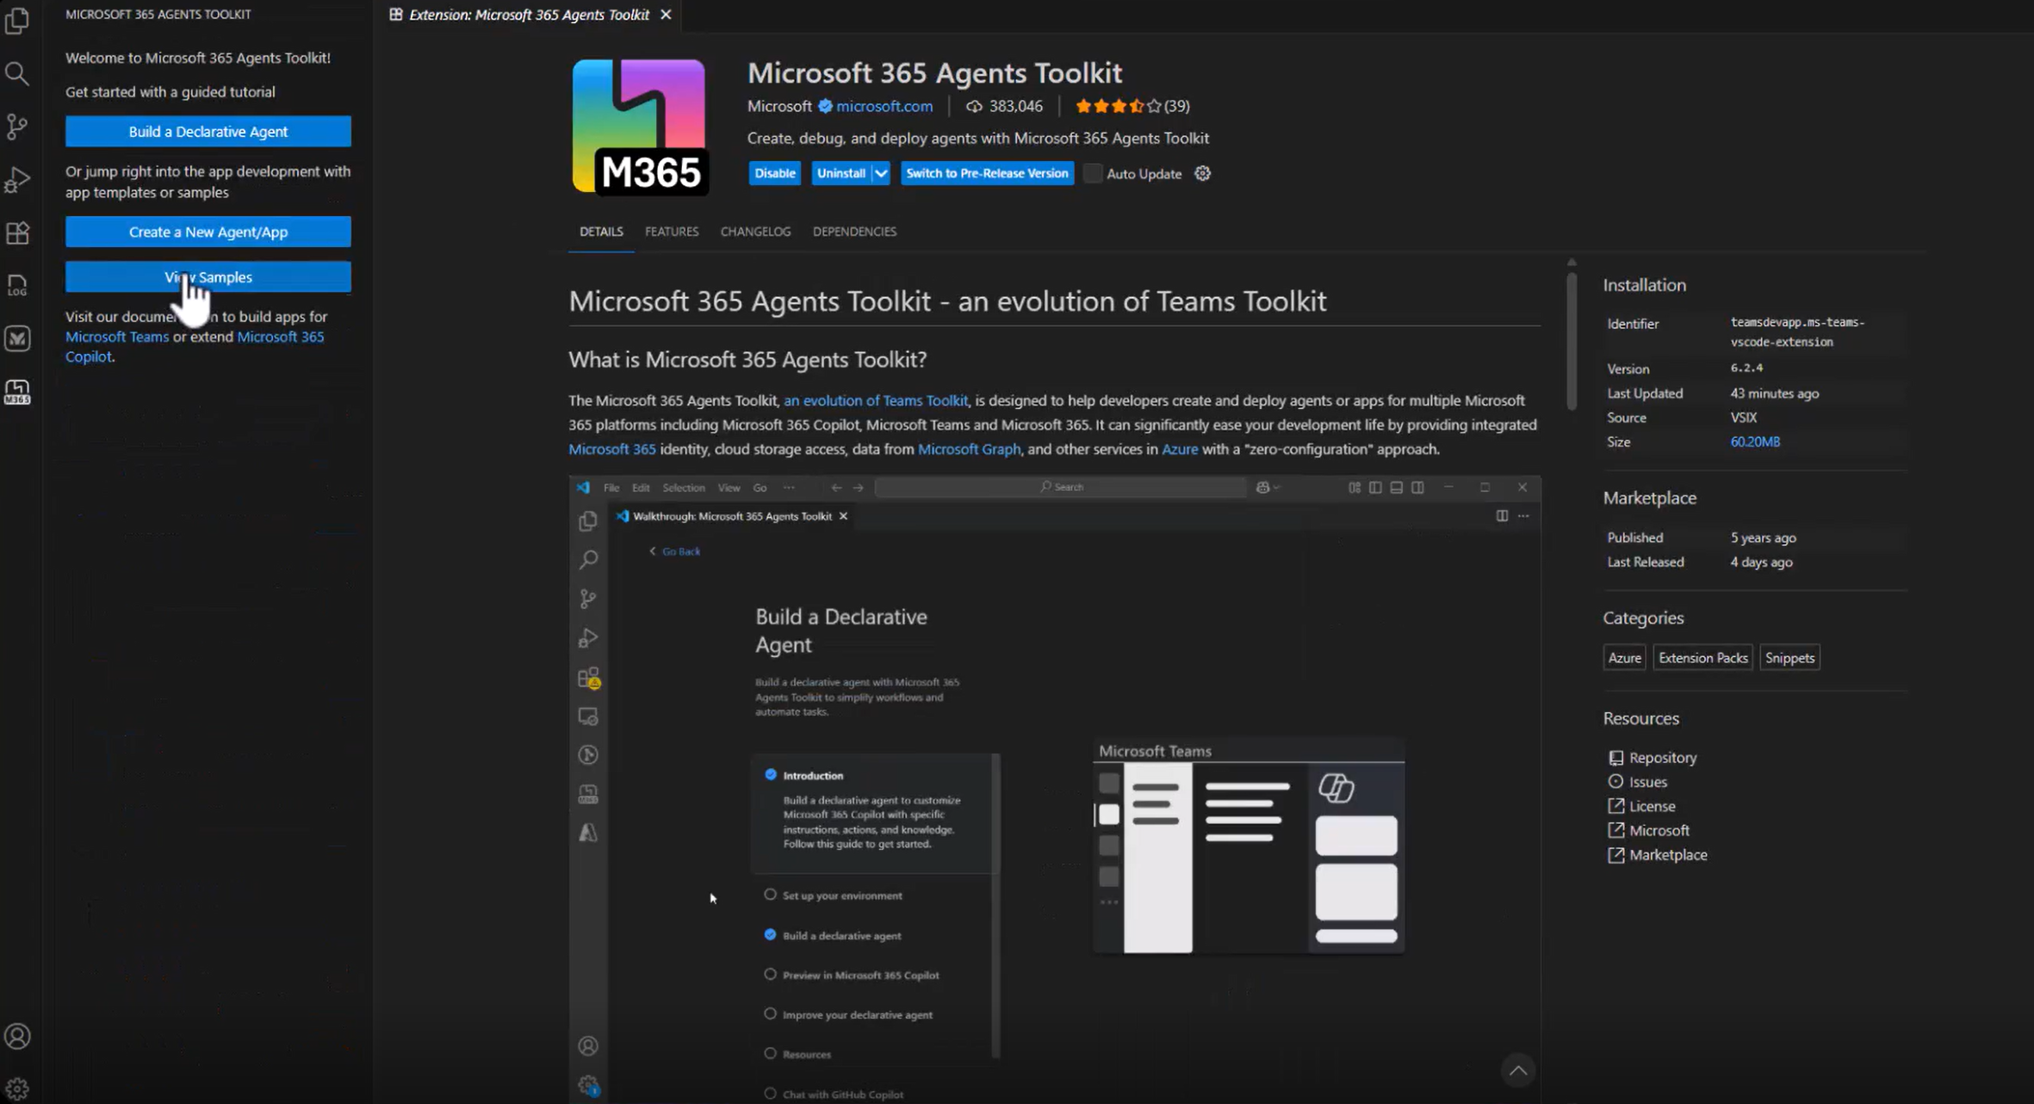Open the Explorer view in the activity bar
2034x1104 pixels.
18,22
